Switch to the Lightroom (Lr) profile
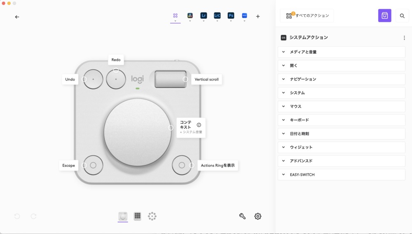 pos(204,16)
